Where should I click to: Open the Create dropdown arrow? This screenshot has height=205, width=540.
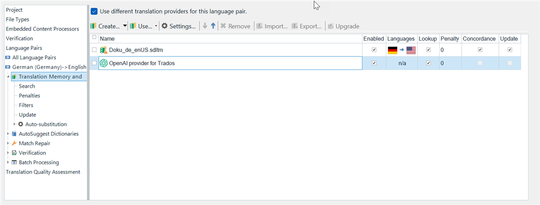(x=125, y=26)
